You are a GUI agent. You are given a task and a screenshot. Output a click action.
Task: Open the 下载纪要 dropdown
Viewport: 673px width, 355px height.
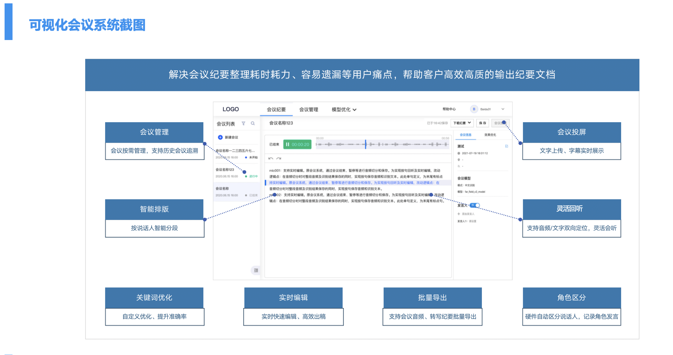tap(462, 123)
